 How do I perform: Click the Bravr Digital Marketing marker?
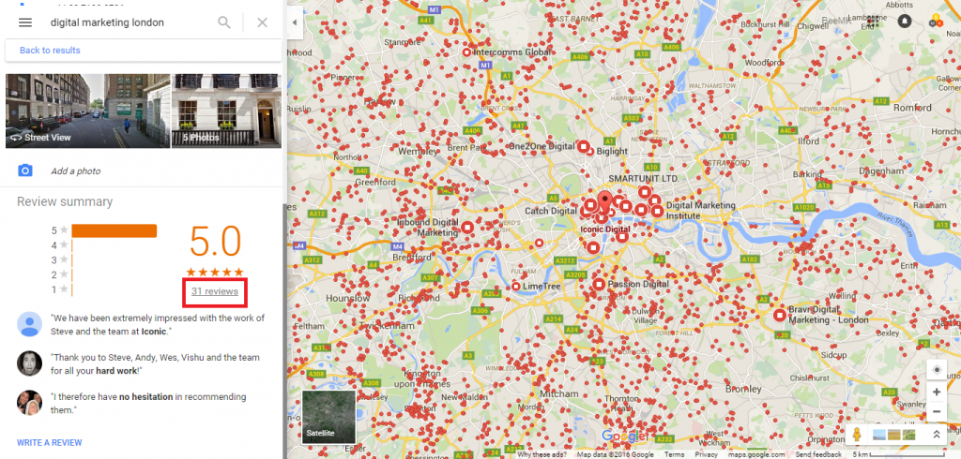(780, 315)
